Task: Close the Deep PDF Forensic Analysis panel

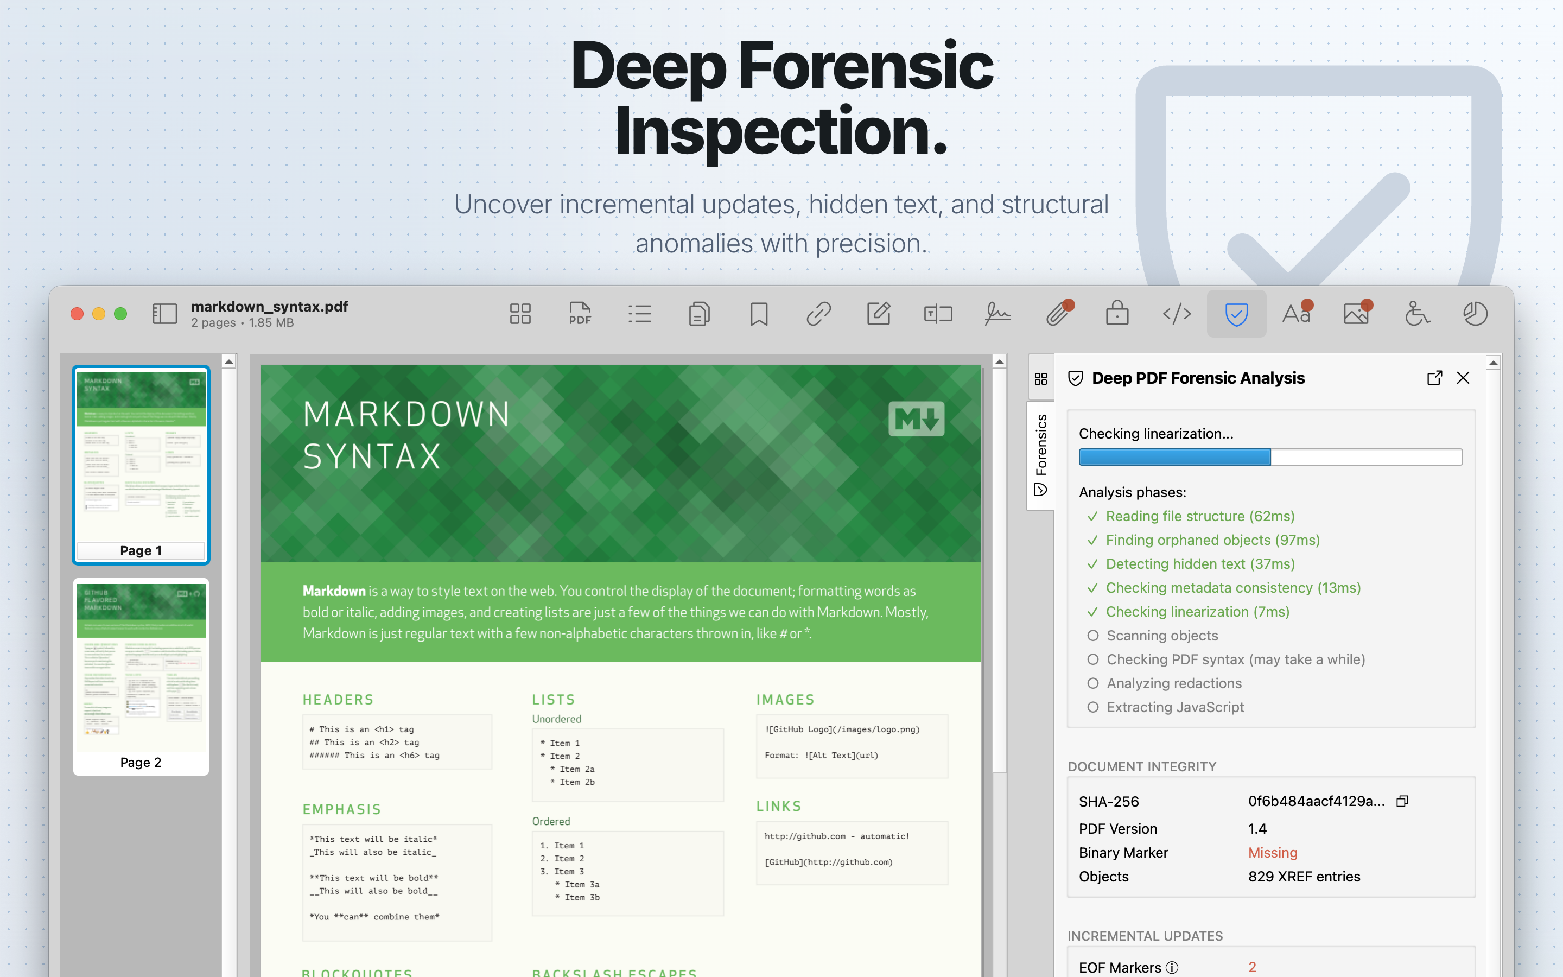Action: point(1463,378)
